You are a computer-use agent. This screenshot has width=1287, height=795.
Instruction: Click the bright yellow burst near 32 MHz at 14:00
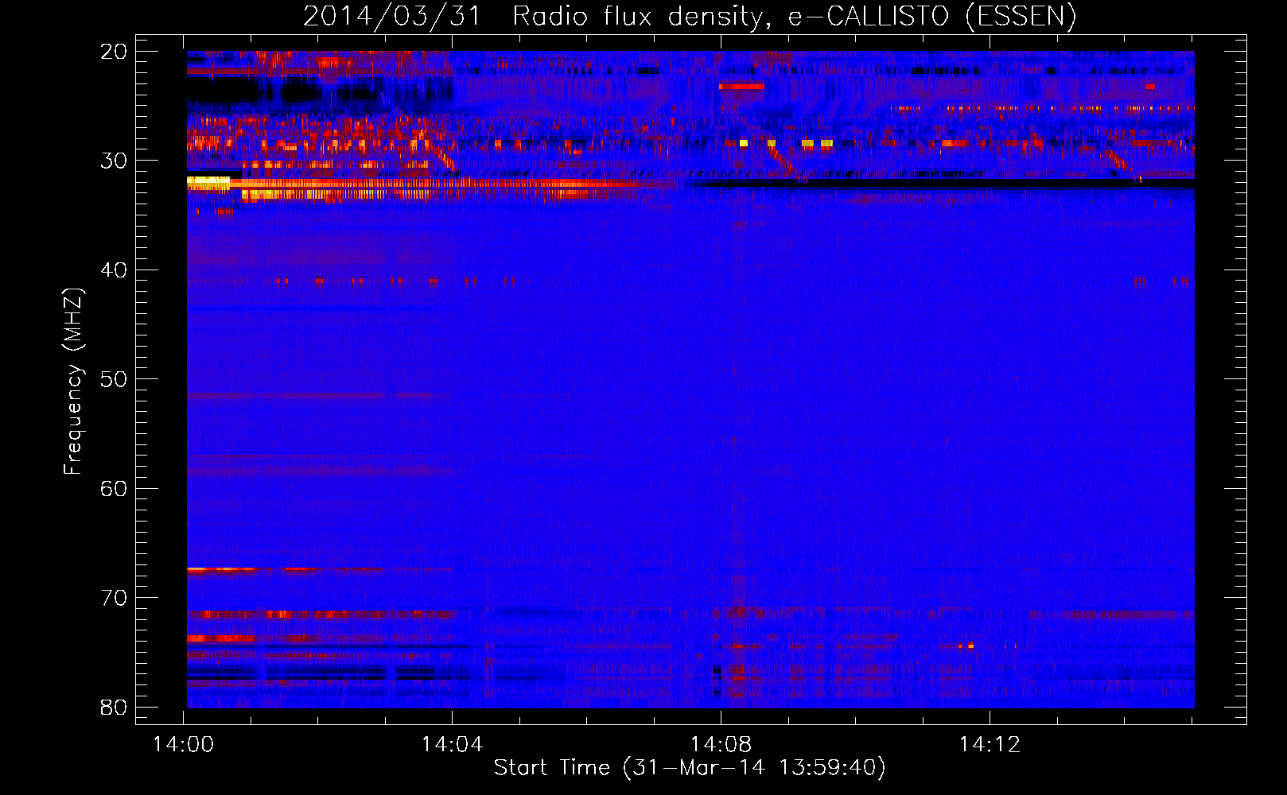[x=208, y=182]
